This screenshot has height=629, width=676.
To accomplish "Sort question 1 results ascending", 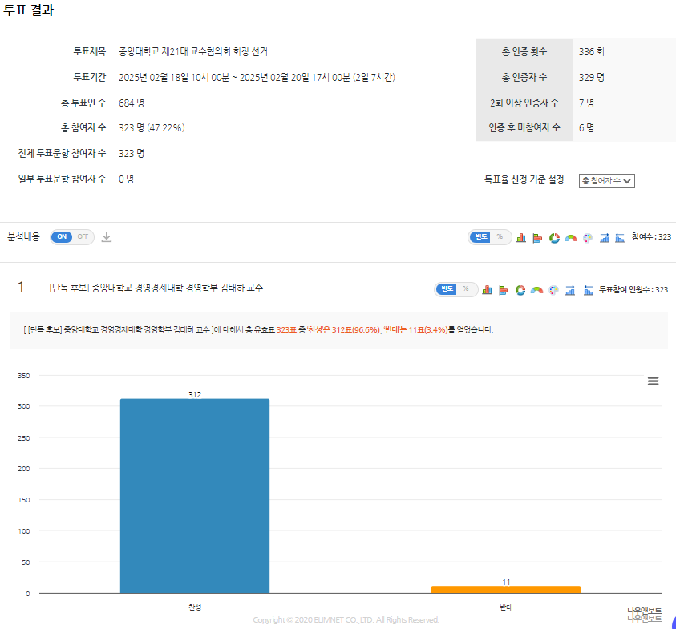I will (x=570, y=289).
